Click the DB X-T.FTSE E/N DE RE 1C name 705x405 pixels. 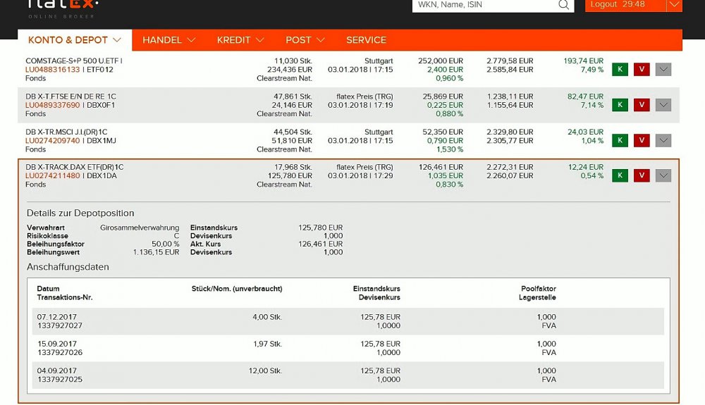[x=70, y=96]
